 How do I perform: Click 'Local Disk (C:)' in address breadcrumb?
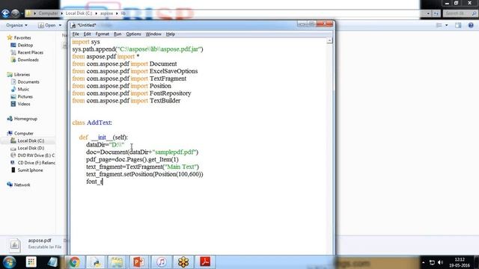pyautogui.click(x=79, y=13)
